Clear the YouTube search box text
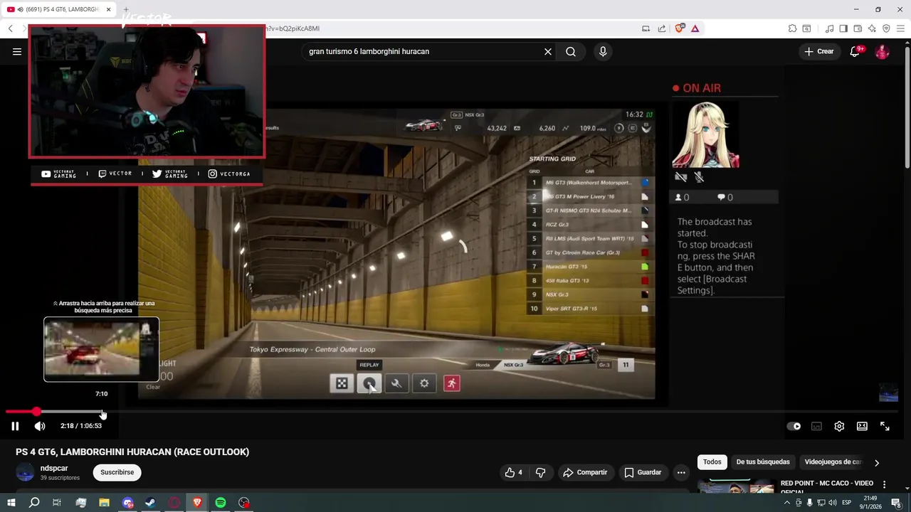The height and width of the screenshot is (512, 911). pos(548,51)
